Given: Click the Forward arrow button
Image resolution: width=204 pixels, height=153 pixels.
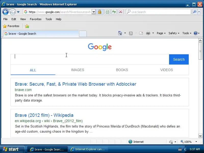Looking at the screenshot, I should [12, 12].
